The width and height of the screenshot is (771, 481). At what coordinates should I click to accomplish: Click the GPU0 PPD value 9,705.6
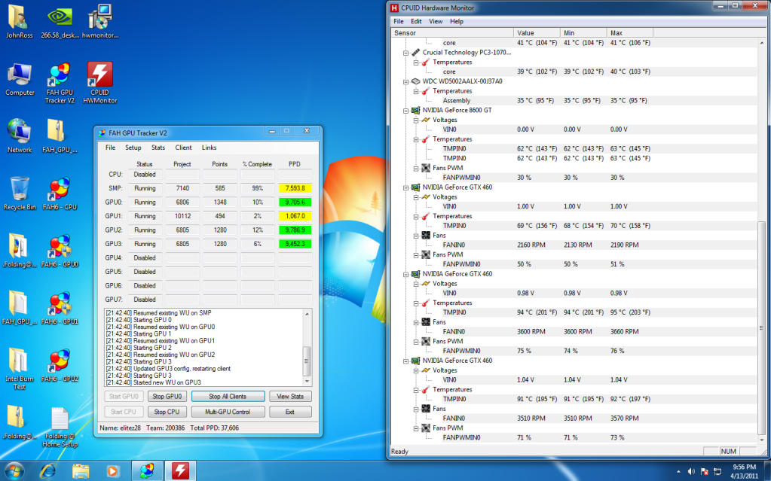[295, 202]
